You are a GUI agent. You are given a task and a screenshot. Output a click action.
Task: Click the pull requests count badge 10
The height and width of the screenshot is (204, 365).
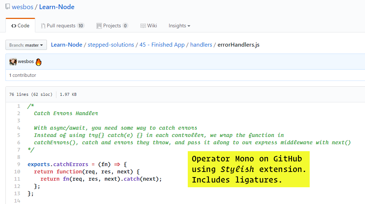pyautogui.click(x=81, y=25)
